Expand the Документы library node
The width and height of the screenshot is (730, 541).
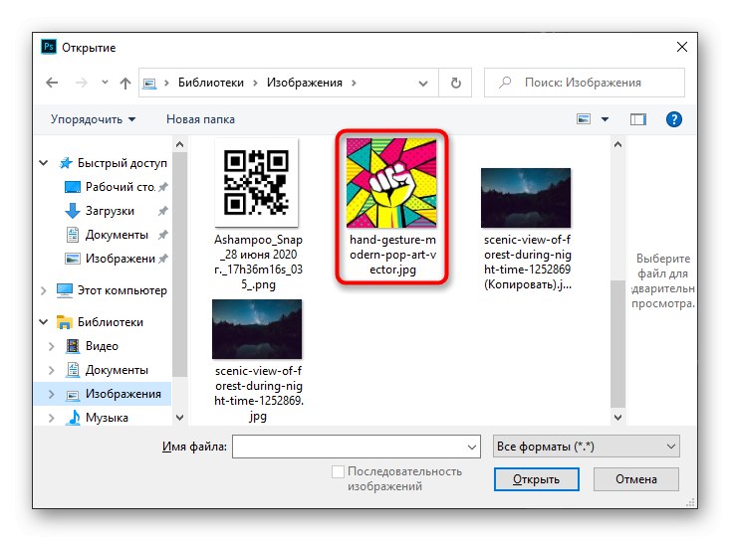(51, 370)
